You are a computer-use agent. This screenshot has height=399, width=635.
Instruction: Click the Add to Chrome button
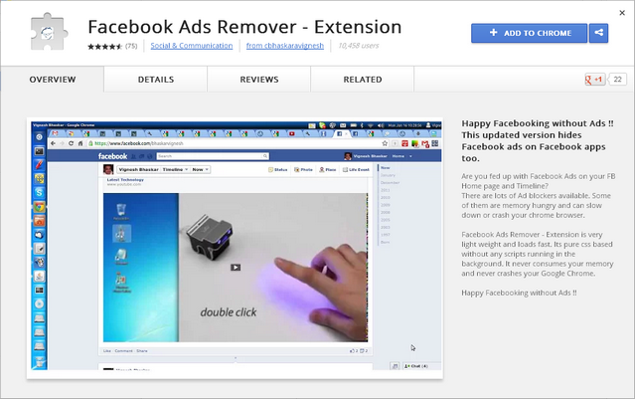(x=529, y=33)
